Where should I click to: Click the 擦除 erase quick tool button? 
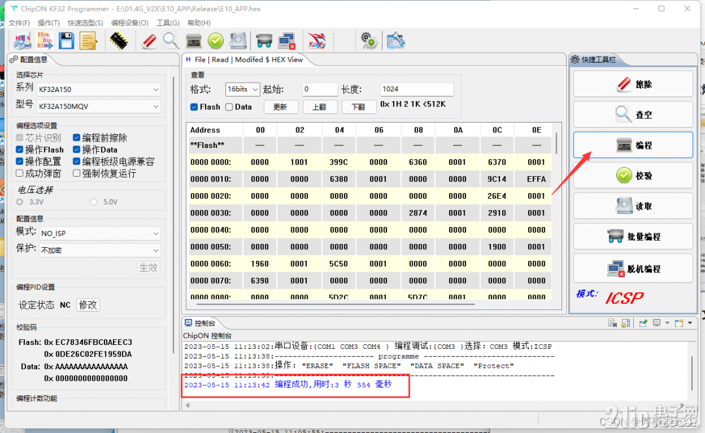point(633,84)
